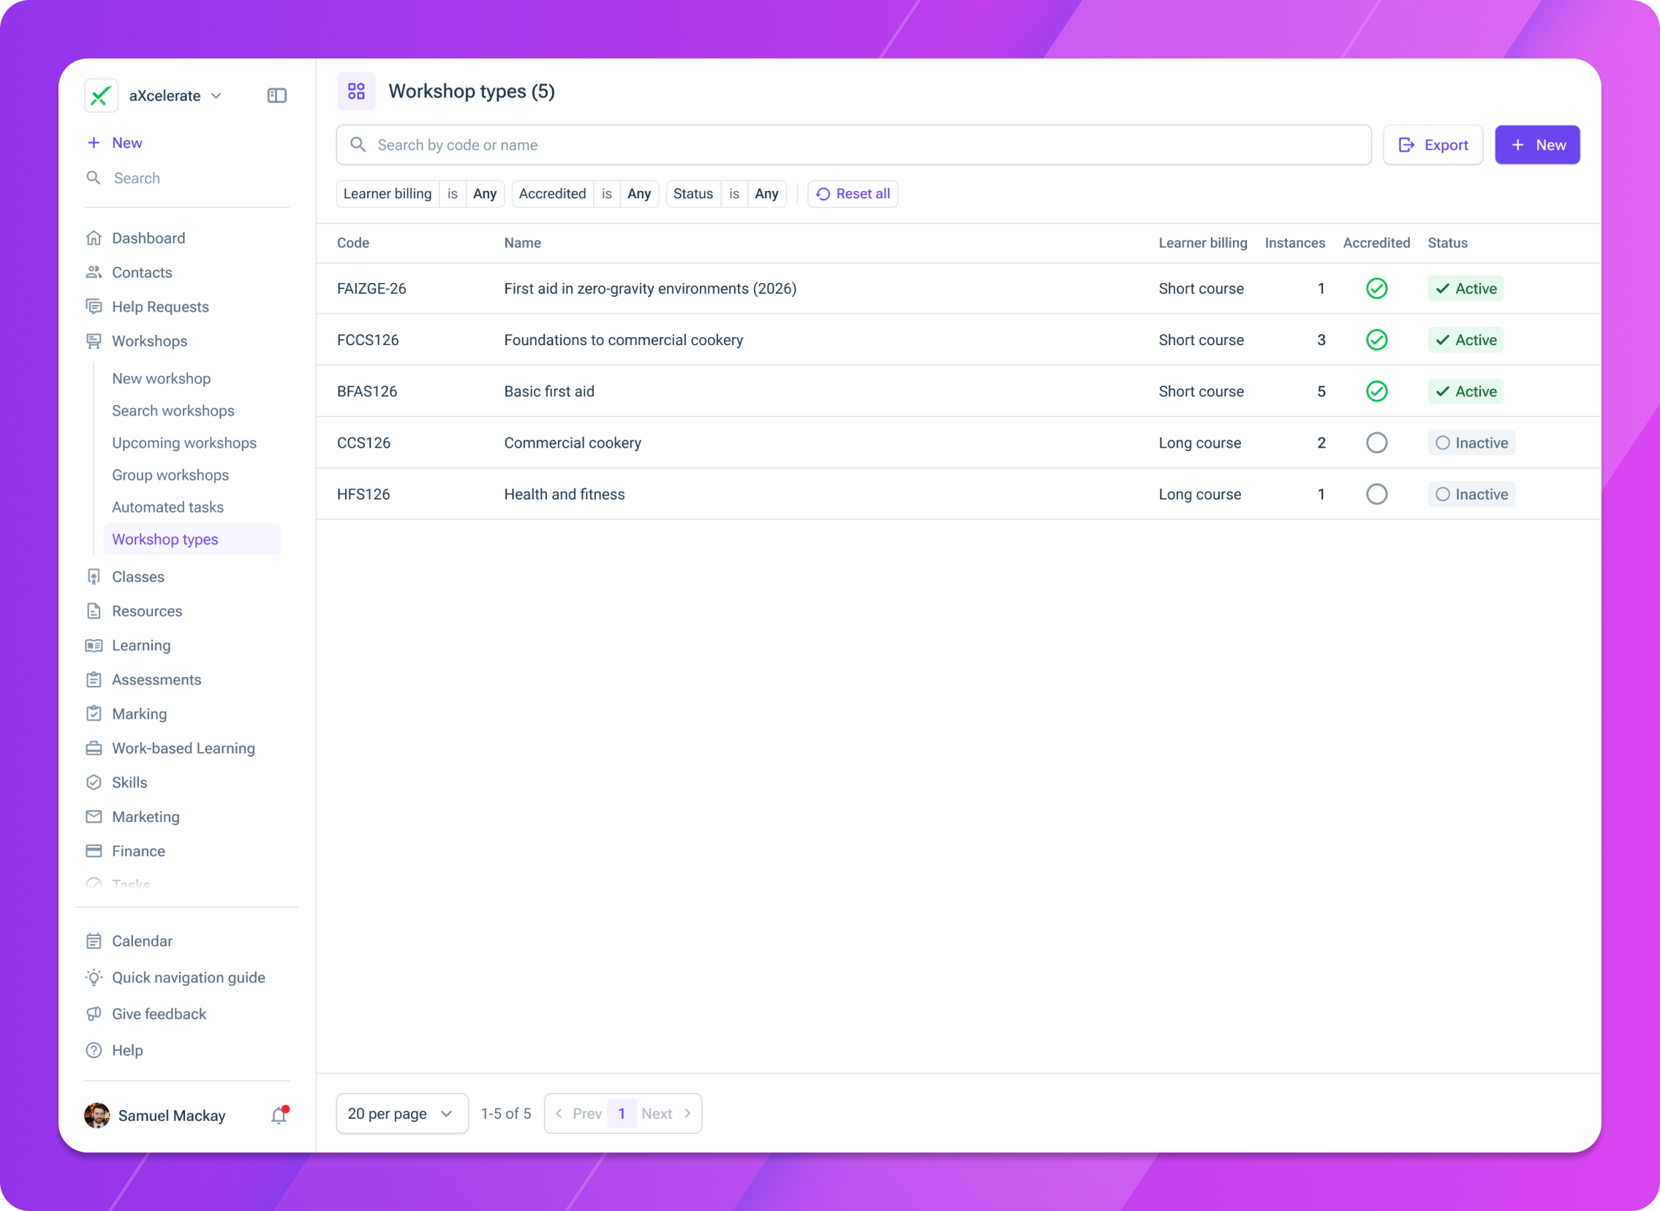The height and width of the screenshot is (1211, 1660).
Task: Select Group workshops submenu item
Action: (170, 475)
